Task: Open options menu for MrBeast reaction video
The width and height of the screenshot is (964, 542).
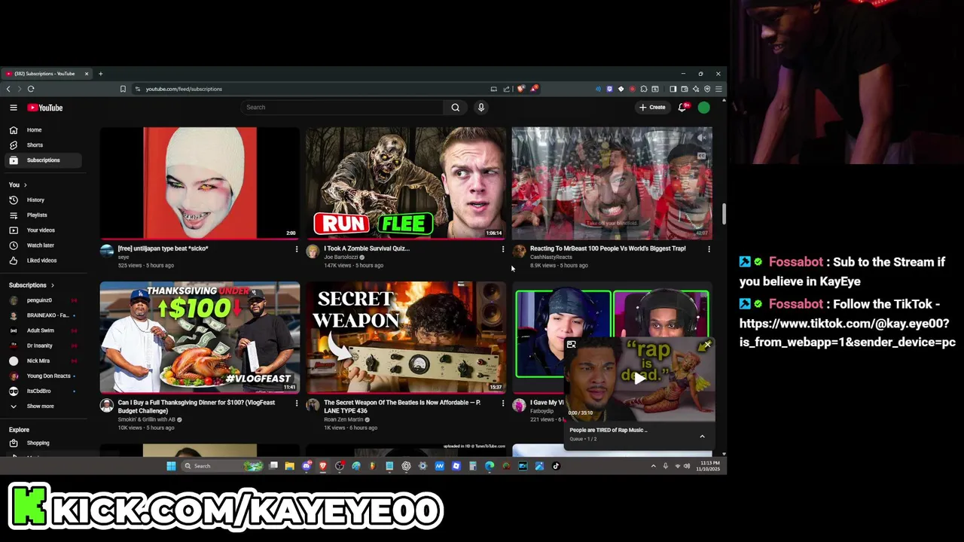Action: 708,249
